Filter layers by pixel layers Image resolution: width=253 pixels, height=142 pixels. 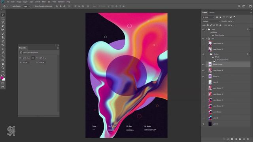[x=217, y=17]
